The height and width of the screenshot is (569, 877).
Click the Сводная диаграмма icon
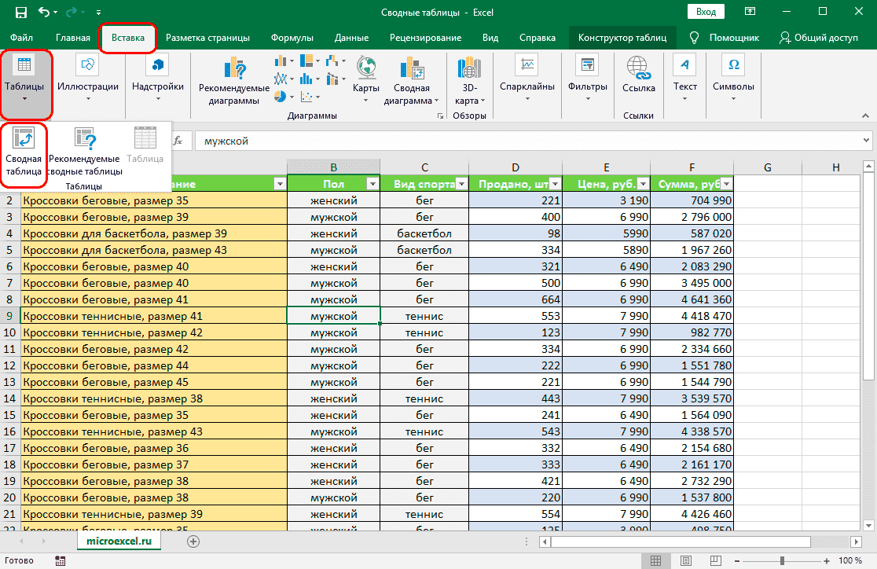tap(412, 68)
